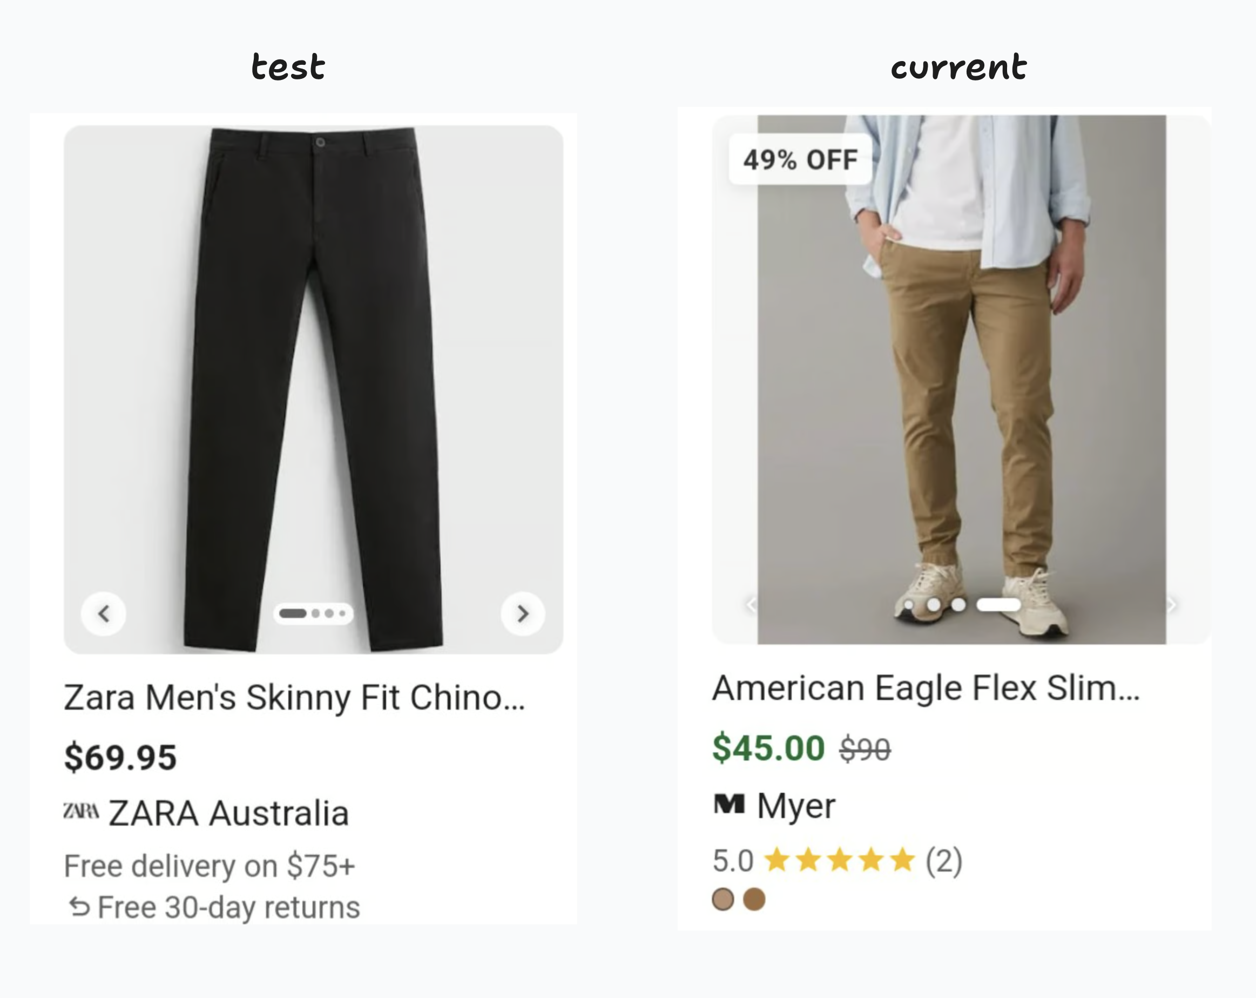This screenshot has height=998, width=1256.
Task: Click the ZARA Australia store name
Action: [x=229, y=813]
